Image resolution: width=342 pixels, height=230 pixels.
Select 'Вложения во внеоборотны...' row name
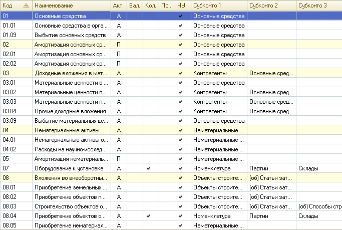point(71,178)
